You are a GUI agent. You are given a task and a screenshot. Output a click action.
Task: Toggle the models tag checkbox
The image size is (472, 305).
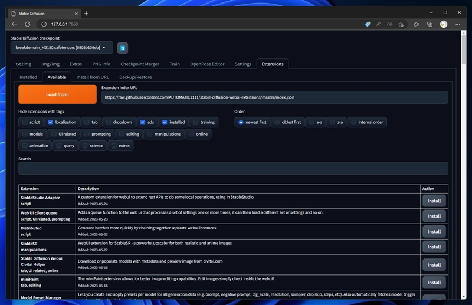25,134
